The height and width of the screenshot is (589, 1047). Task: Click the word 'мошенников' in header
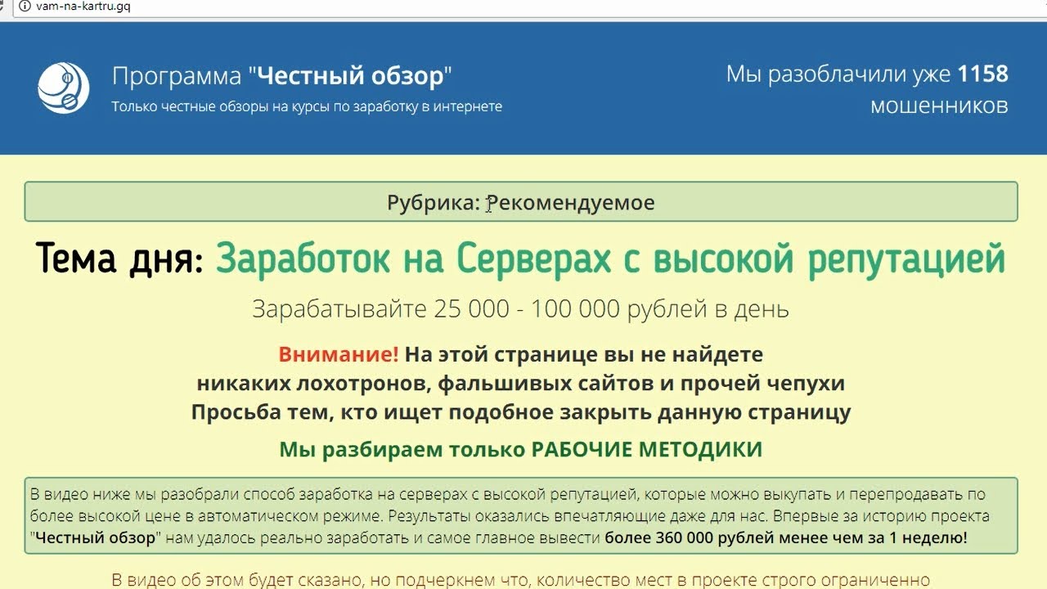939,106
